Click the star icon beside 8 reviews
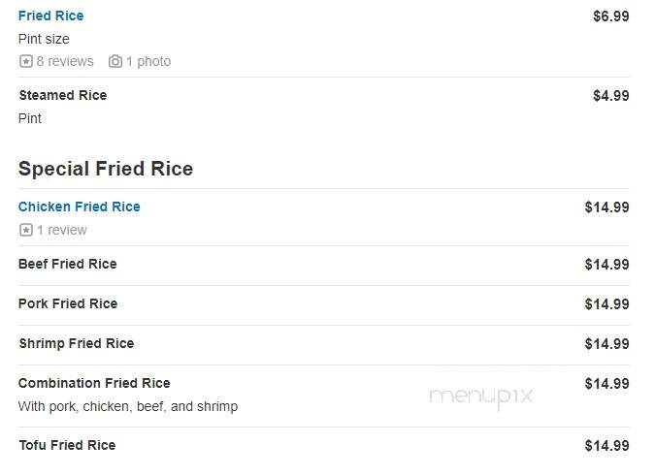The height and width of the screenshot is (476, 655). pyautogui.click(x=26, y=61)
